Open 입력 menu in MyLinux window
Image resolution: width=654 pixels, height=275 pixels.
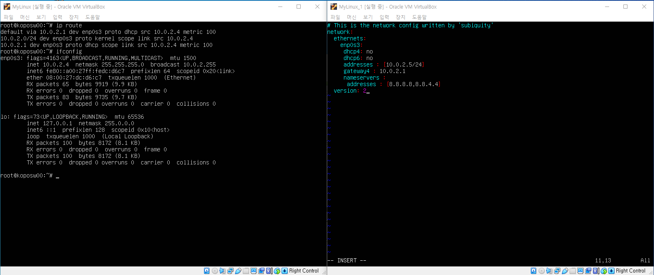click(x=58, y=17)
